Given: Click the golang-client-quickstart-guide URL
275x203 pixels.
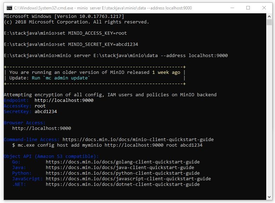Looking at the screenshot, I should [x=122, y=162].
